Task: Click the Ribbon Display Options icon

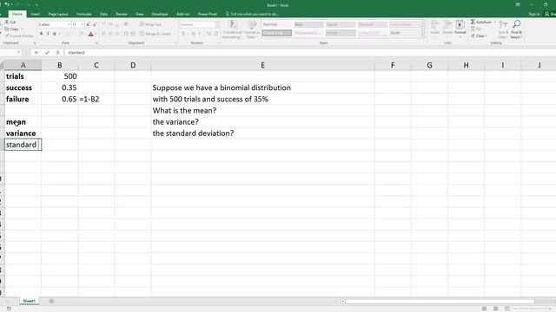Action: [x=518, y=4]
